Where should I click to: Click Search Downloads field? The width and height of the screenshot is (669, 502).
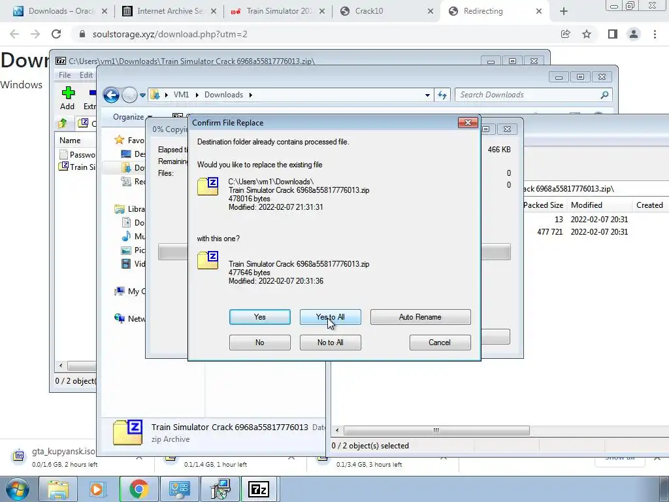coord(533,95)
